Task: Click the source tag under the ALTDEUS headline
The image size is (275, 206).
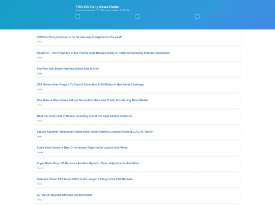Action: coord(39,200)
